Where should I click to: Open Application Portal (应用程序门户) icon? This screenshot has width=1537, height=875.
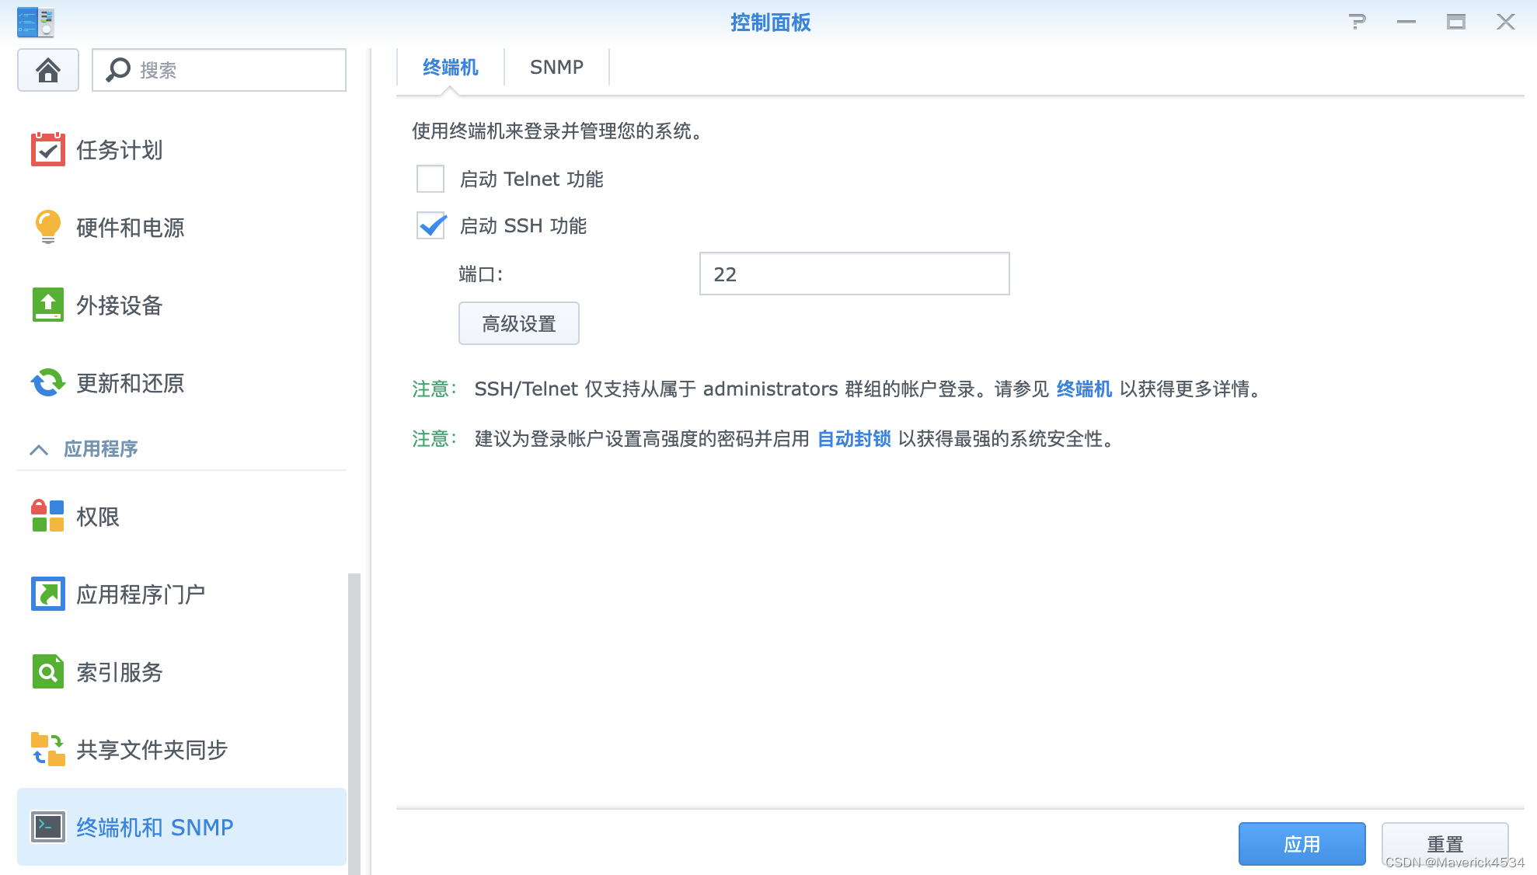point(47,594)
